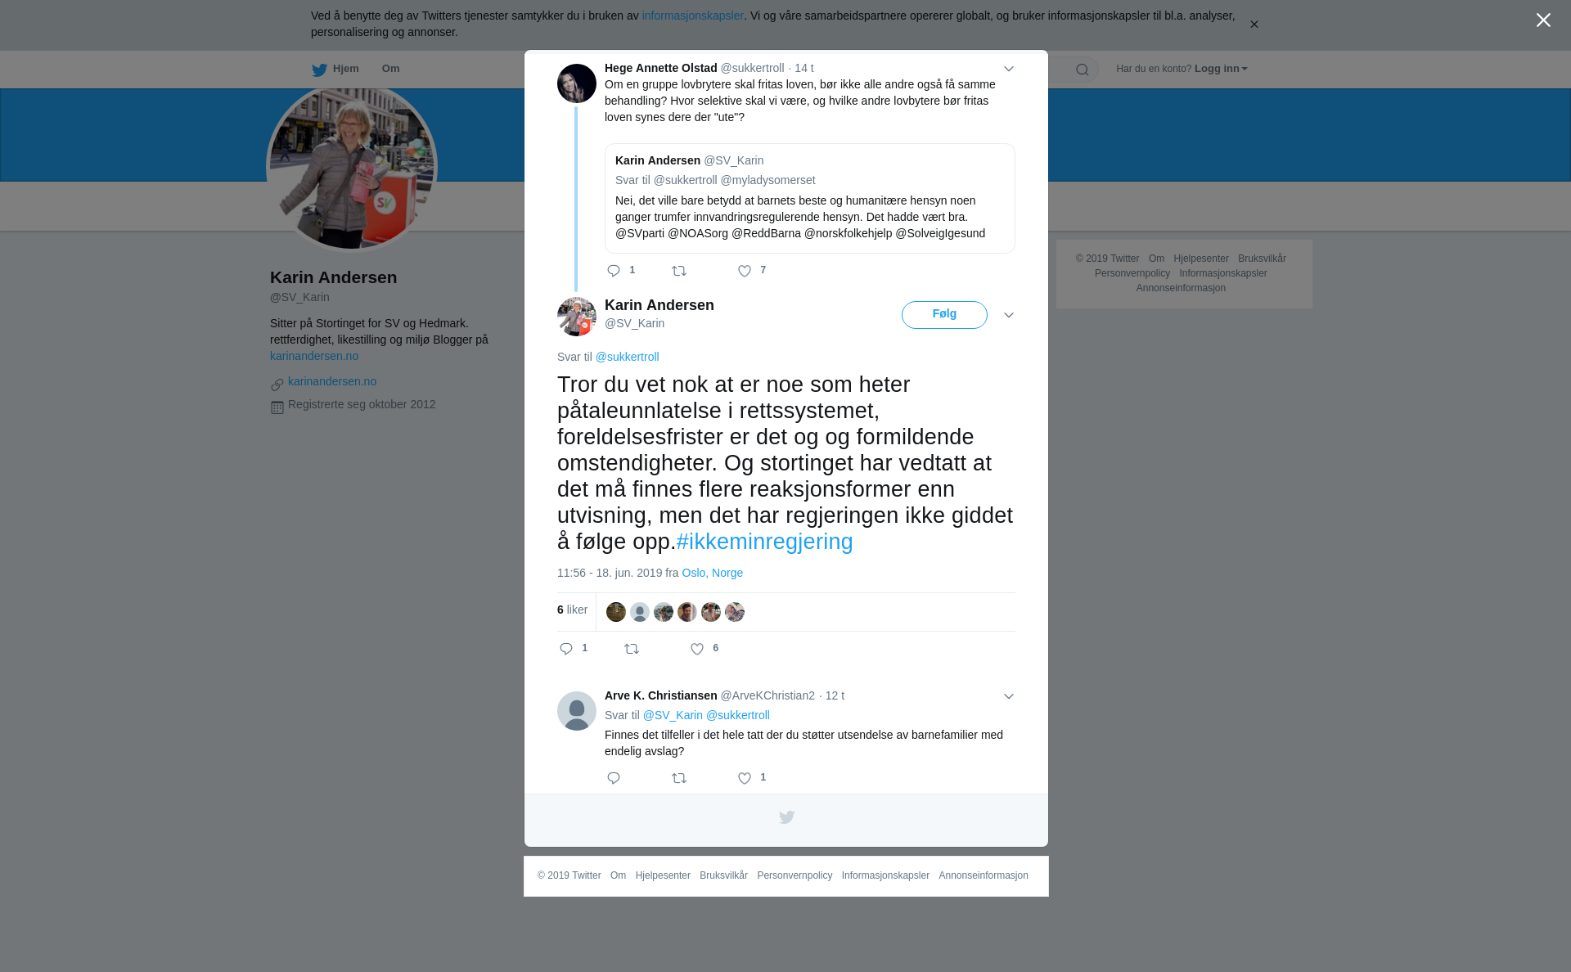Open Om in top navigation
Screen dimensions: 1571x972
(390, 69)
